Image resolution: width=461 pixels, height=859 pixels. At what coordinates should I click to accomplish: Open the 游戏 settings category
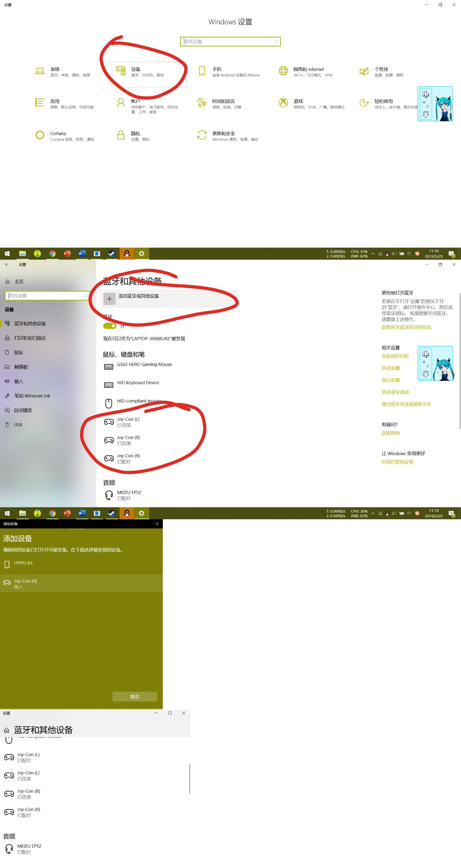pos(312,104)
